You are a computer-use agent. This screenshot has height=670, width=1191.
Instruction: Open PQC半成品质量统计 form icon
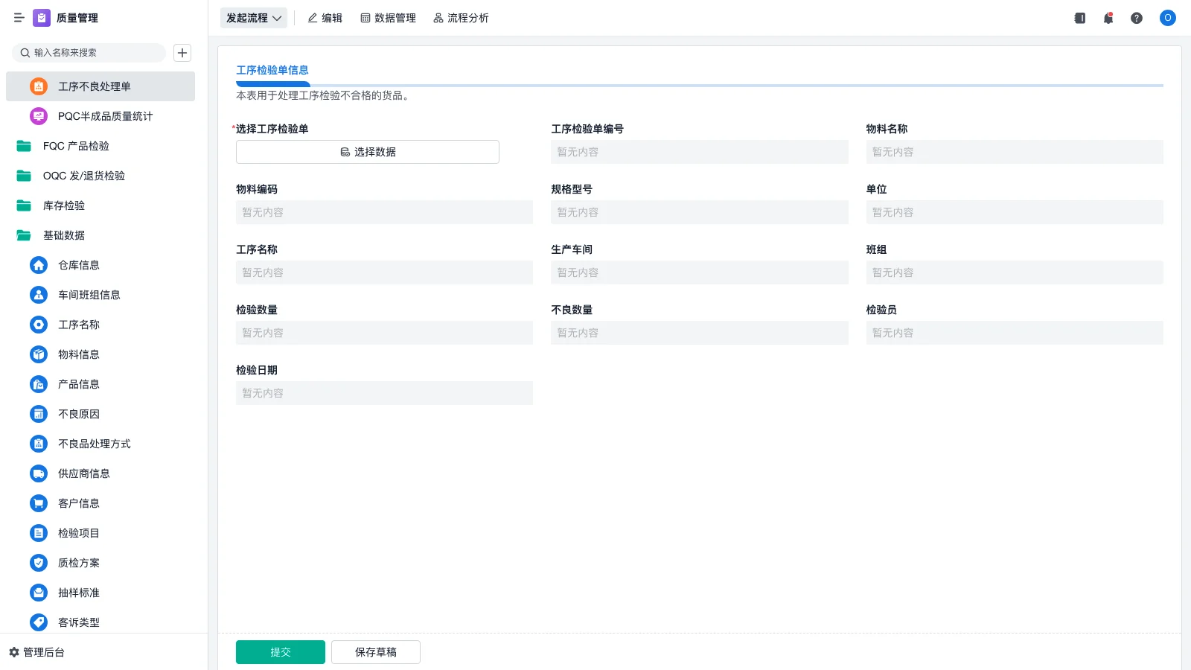point(39,116)
